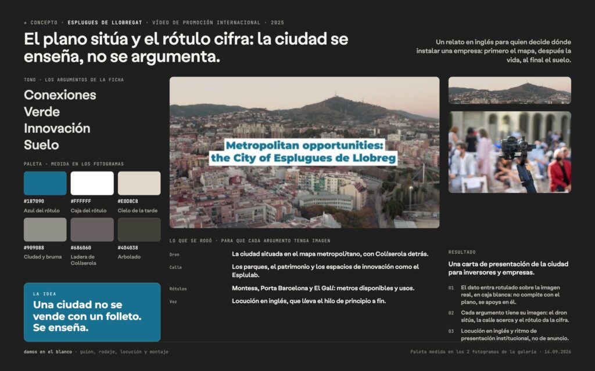Select the 'Suelo' argument
This screenshot has height=371, width=595.
point(41,145)
